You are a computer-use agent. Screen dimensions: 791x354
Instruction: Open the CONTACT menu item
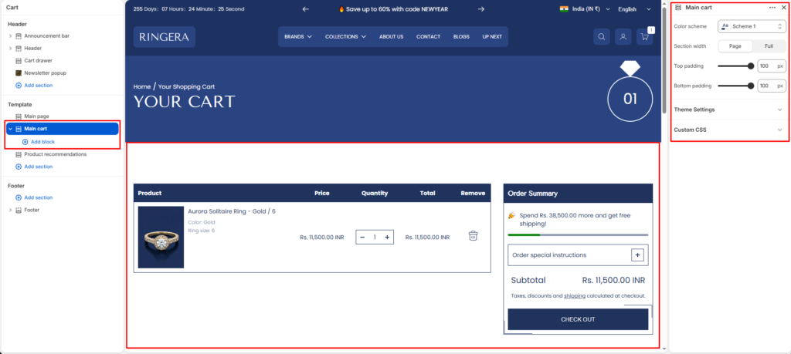tap(428, 36)
